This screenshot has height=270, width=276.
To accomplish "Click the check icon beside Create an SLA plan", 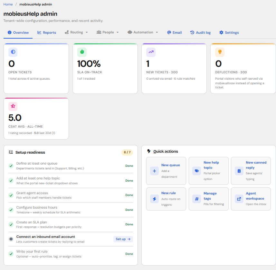I will click(x=11, y=224).
